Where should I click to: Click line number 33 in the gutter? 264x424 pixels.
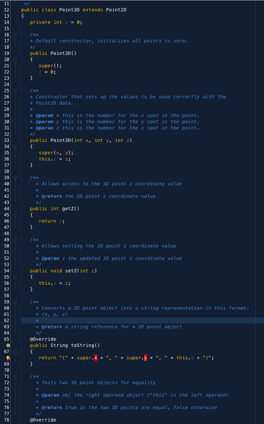pos(7,140)
